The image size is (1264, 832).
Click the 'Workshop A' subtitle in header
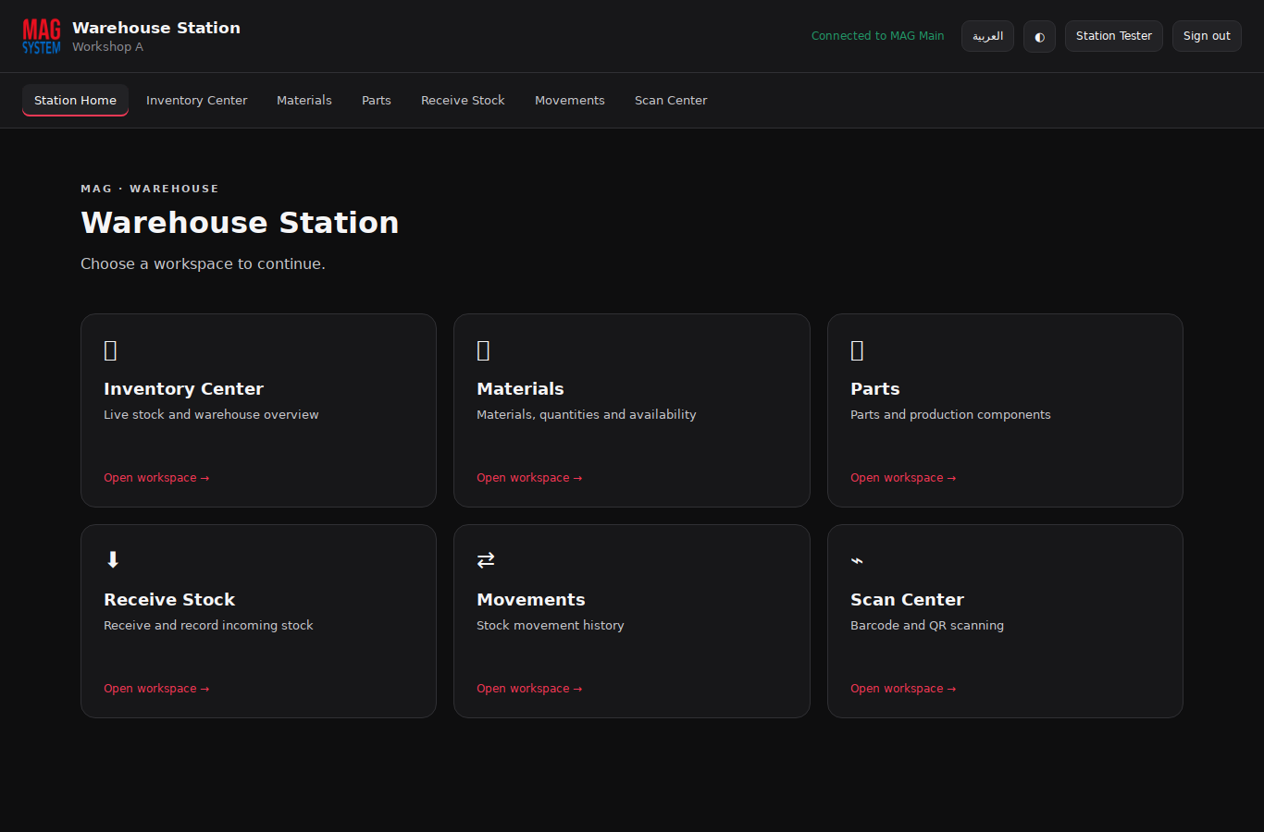click(x=107, y=47)
